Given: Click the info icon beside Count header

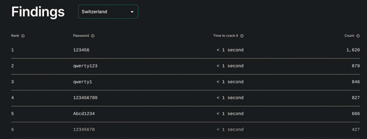Looking at the screenshot, I should pyautogui.click(x=358, y=36).
